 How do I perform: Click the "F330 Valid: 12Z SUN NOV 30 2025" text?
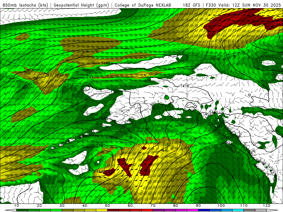(243, 5)
